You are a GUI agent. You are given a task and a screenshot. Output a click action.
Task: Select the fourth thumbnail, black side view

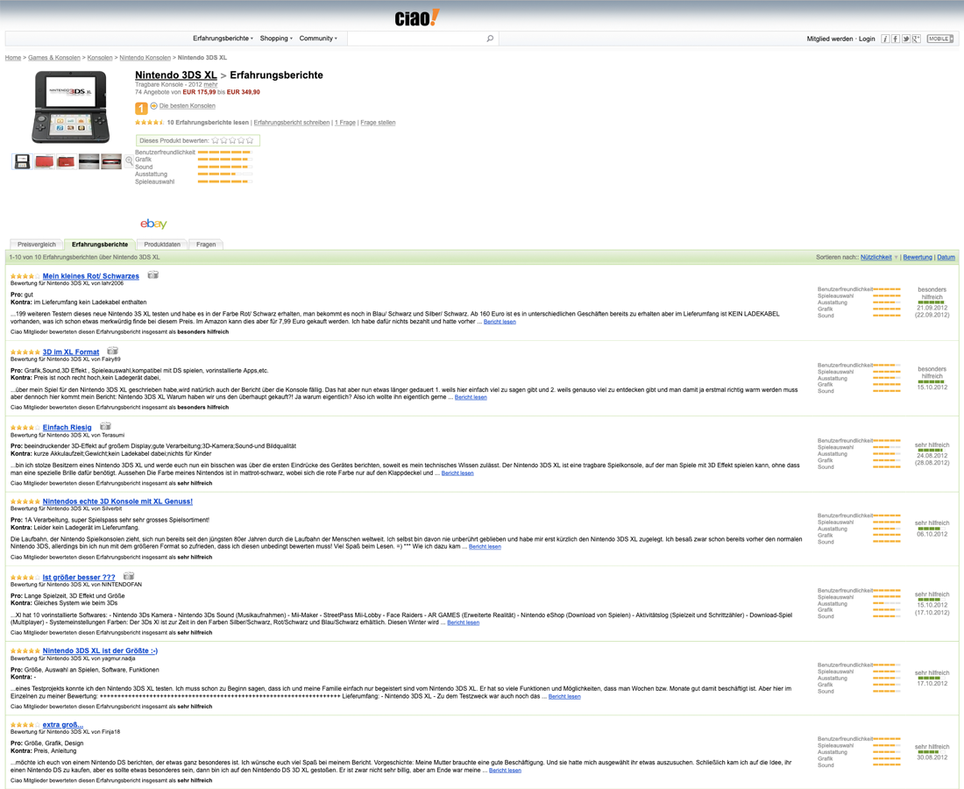89,161
